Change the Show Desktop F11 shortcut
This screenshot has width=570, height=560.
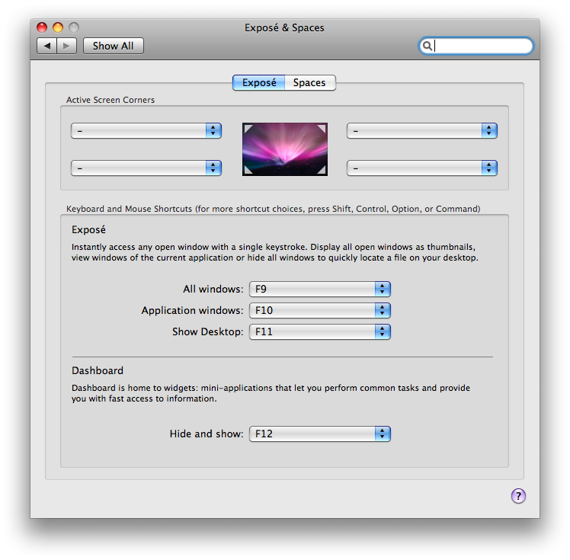[x=320, y=331]
